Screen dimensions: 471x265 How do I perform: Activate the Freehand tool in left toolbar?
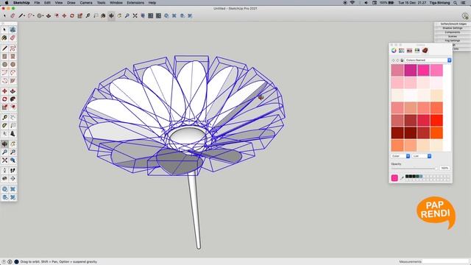pos(13,48)
